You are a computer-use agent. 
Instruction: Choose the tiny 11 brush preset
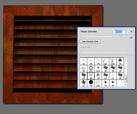coord(113,76)
